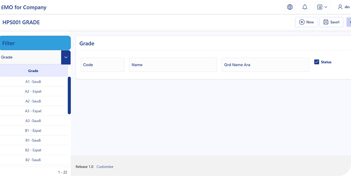Open the list view dropdown in header
This screenshot has width=351, height=176.
pos(322,7)
